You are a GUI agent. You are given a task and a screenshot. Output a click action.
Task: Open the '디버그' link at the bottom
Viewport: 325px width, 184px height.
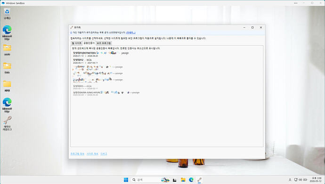point(104,154)
